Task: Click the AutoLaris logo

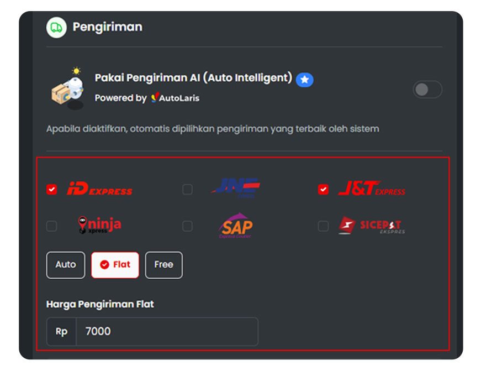Action: pyautogui.click(x=175, y=98)
